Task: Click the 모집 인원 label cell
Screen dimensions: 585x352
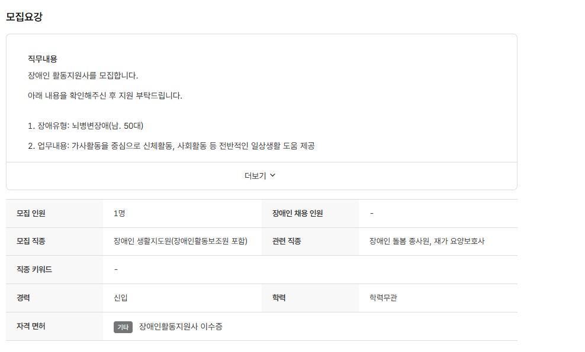Action: pos(31,213)
